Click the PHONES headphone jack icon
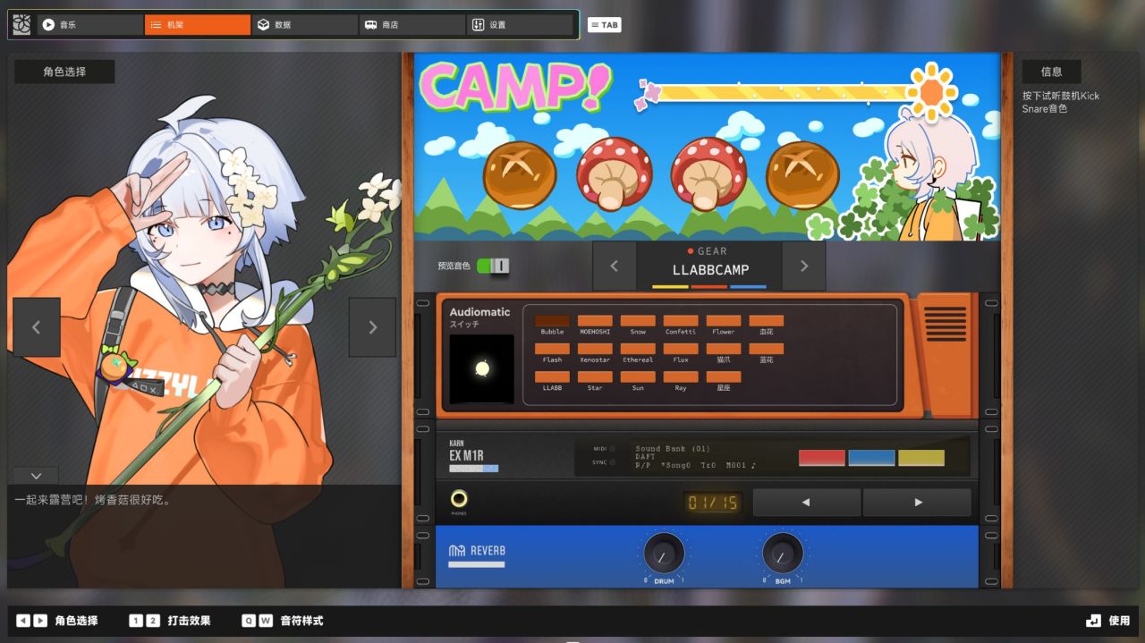Image resolution: width=1145 pixels, height=643 pixels. coord(459,499)
